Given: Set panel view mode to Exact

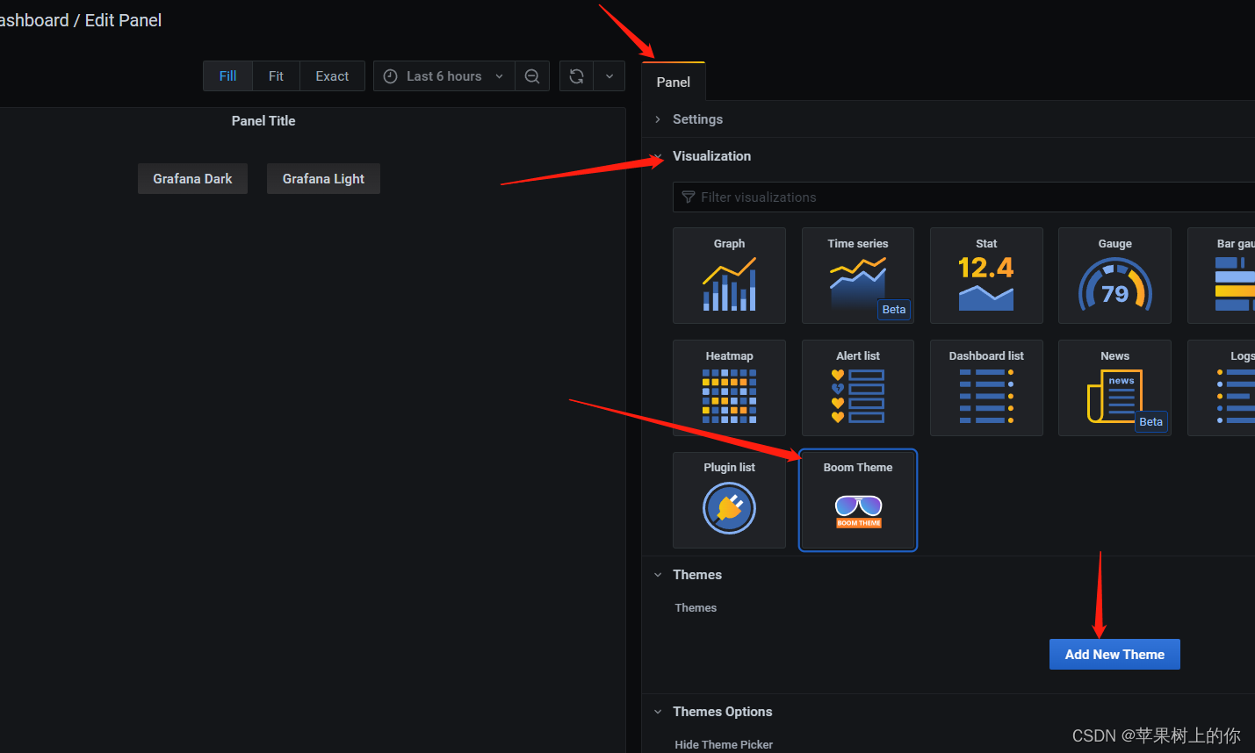Looking at the screenshot, I should coord(332,76).
